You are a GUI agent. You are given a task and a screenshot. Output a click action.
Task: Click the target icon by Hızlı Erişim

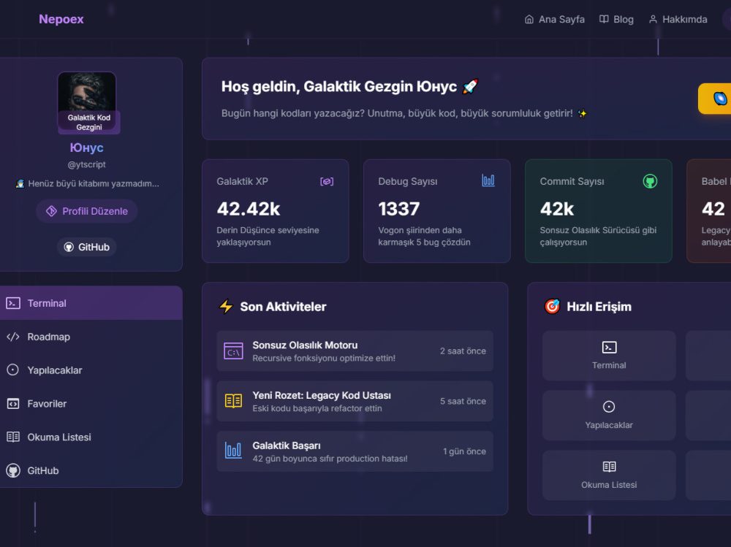pyautogui.click(x=553, y=307)
